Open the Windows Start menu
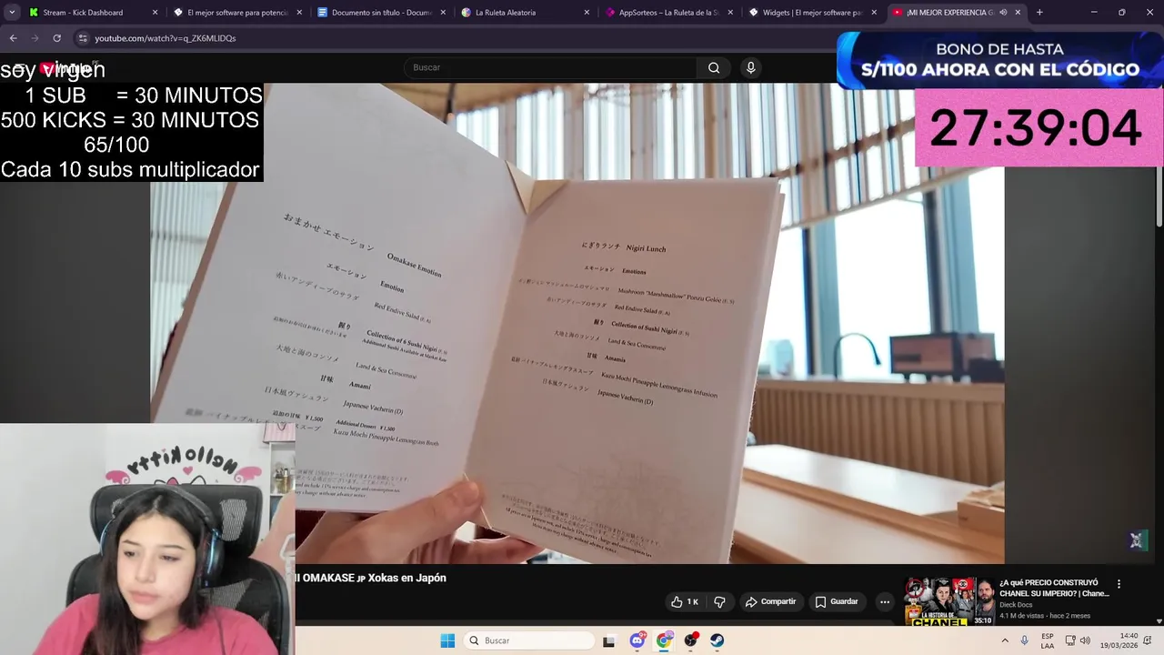1164x655 pixels. [x=447, y=640]
